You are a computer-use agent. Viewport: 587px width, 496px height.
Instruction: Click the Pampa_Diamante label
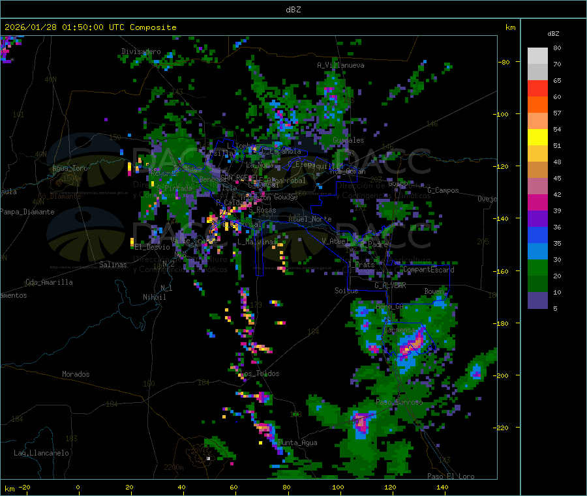27,212
